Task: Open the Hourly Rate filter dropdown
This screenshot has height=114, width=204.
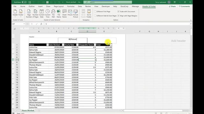Action: point(77,45)
